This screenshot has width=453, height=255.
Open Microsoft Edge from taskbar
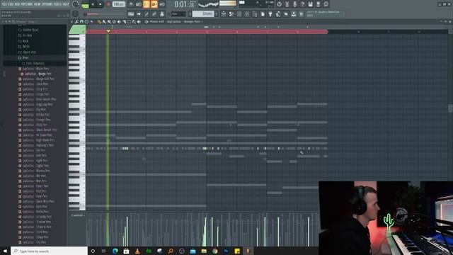point(115,251)
